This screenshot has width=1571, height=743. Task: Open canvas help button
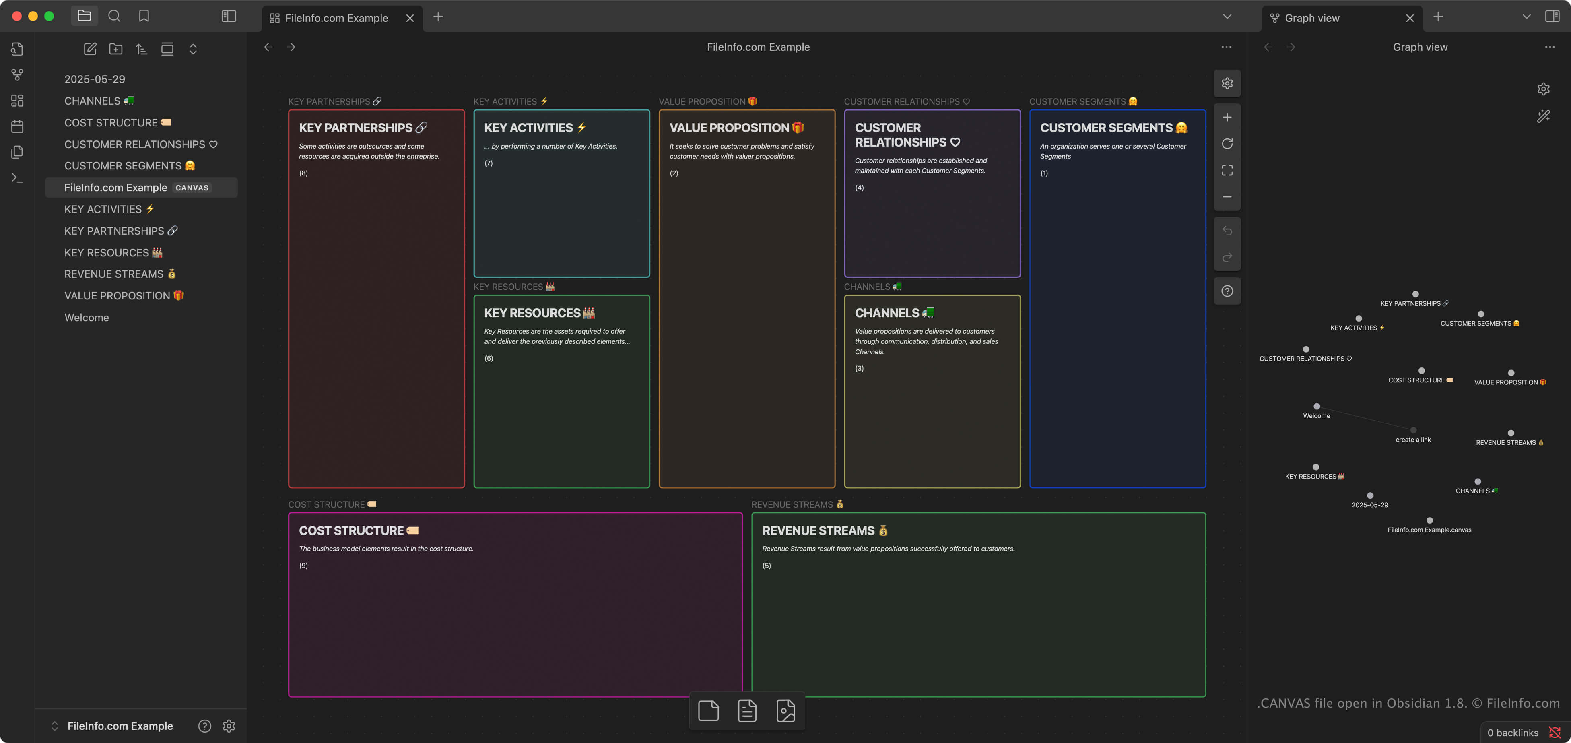click(x=1227, y=291)
